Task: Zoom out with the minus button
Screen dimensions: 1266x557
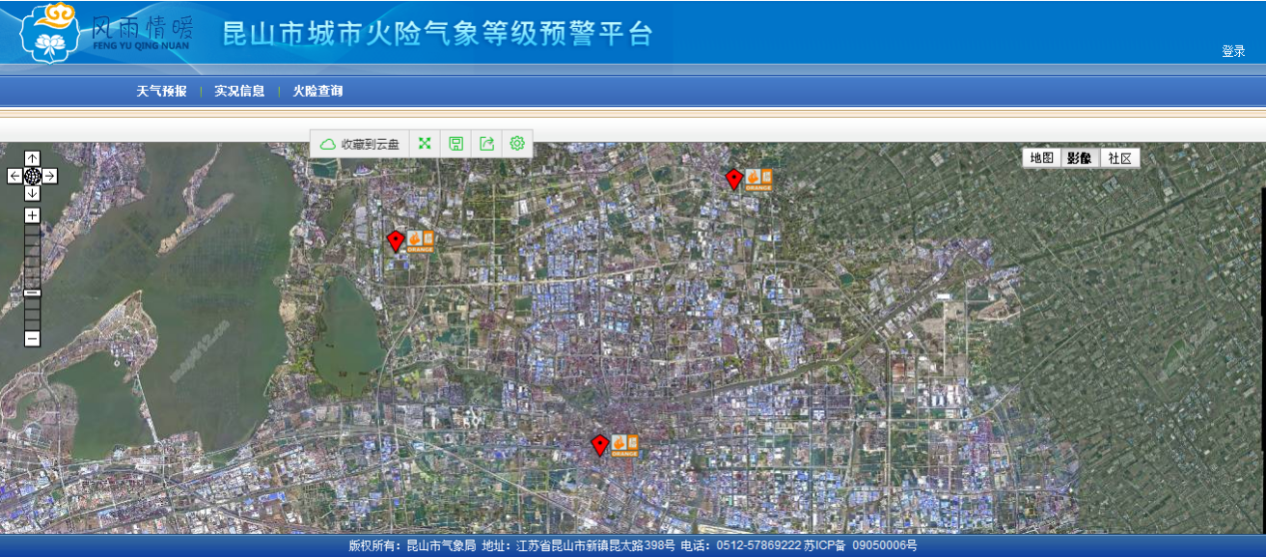Action: click(32, 338)
